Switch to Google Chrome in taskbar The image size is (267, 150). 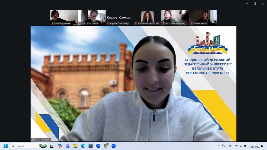click(x=106, y=146)
